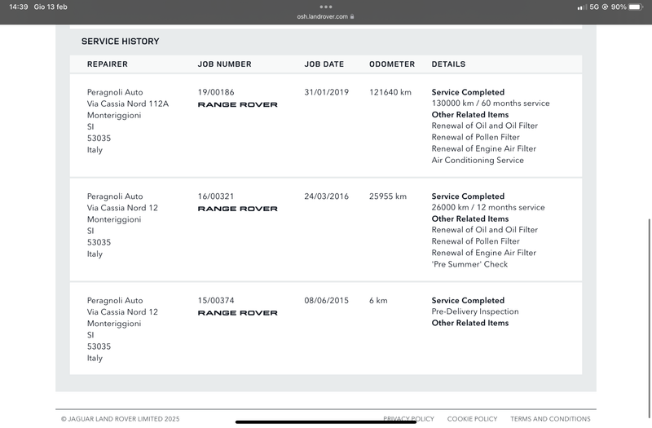Click 'Air Conditioning Service' detail
The height and width of the screenshot is (428, 652).
pos(478,160)
